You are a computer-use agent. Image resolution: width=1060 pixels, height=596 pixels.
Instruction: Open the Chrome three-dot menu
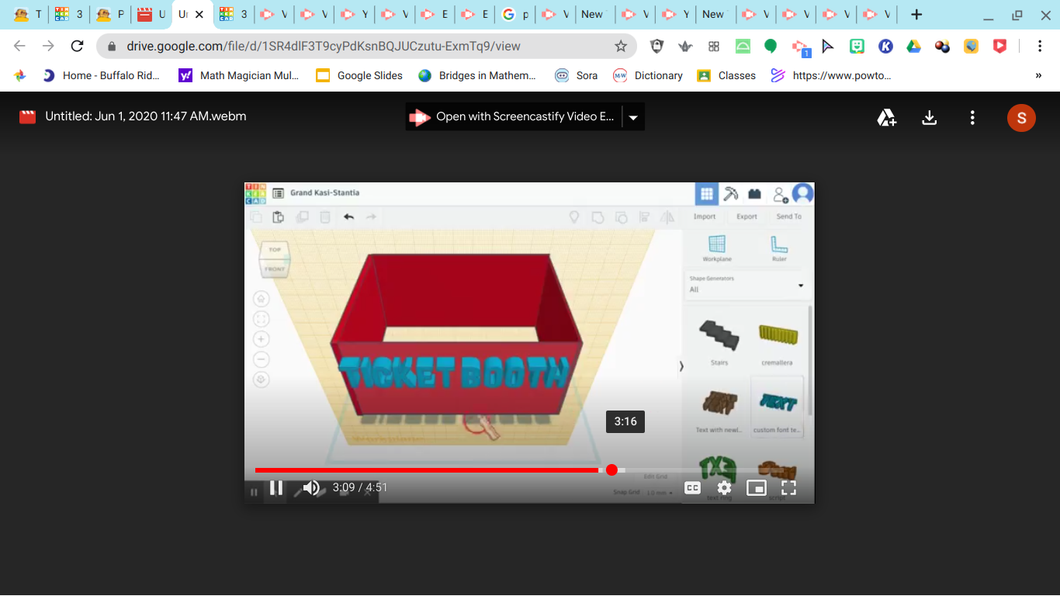(1040, 46)
